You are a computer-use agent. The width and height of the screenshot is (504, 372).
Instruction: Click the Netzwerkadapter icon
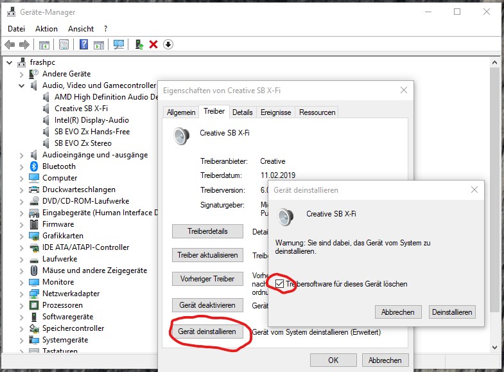(34, 294)
